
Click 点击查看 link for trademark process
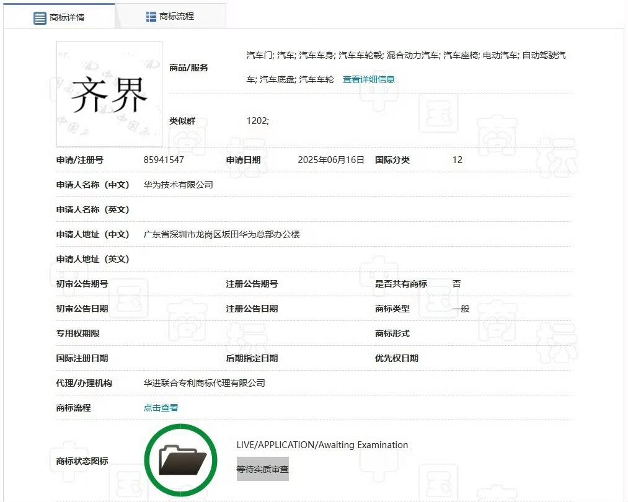pyautogui.click(x=161, y=408)
